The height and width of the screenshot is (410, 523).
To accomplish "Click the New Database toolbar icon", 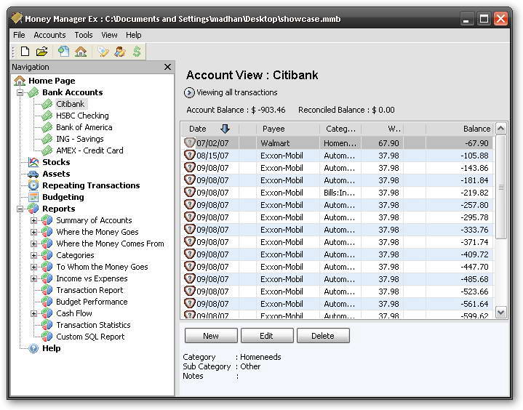I will 25,52.
